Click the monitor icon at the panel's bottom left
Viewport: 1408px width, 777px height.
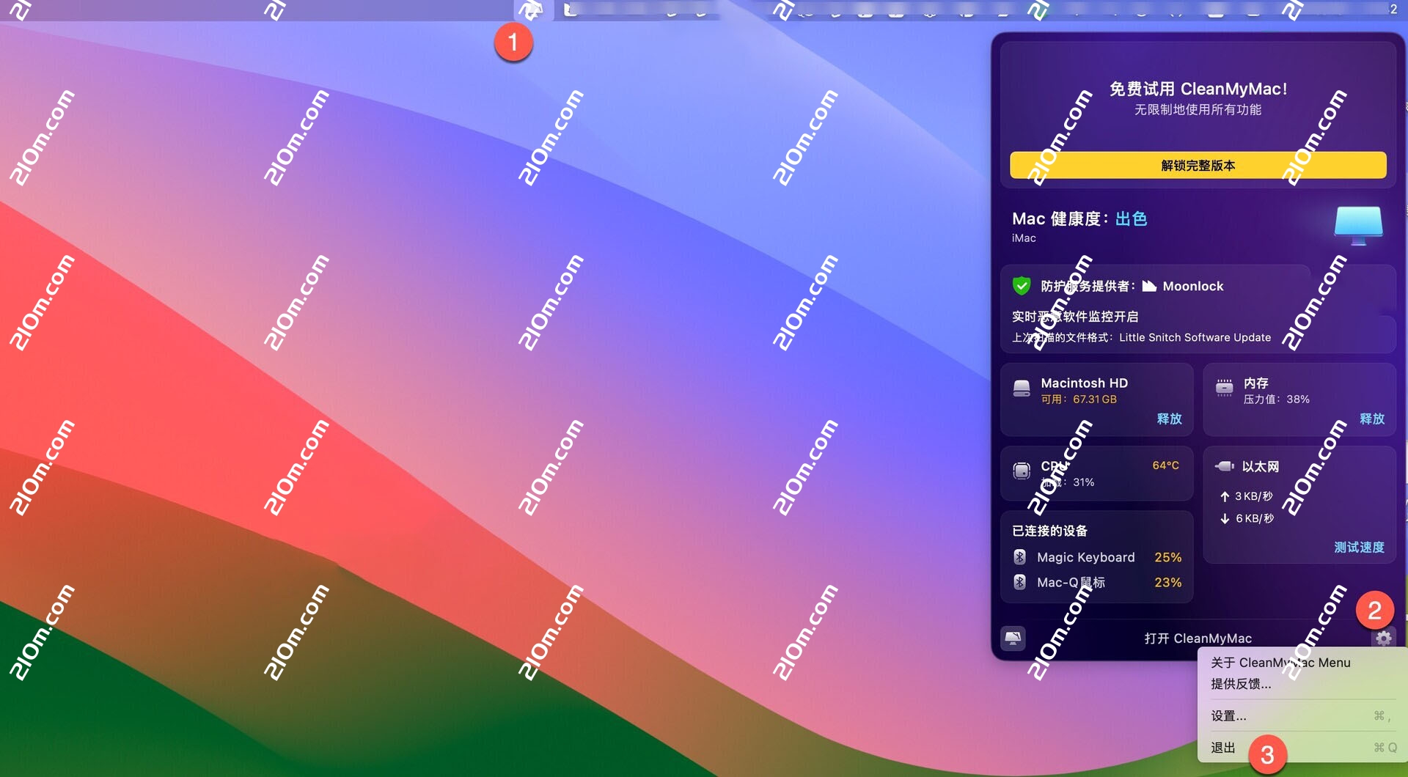[x=1013, y=638]
